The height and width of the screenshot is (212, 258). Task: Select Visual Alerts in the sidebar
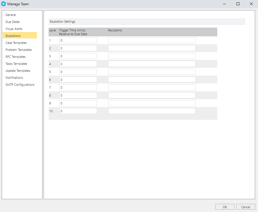(x=14, y=29)
